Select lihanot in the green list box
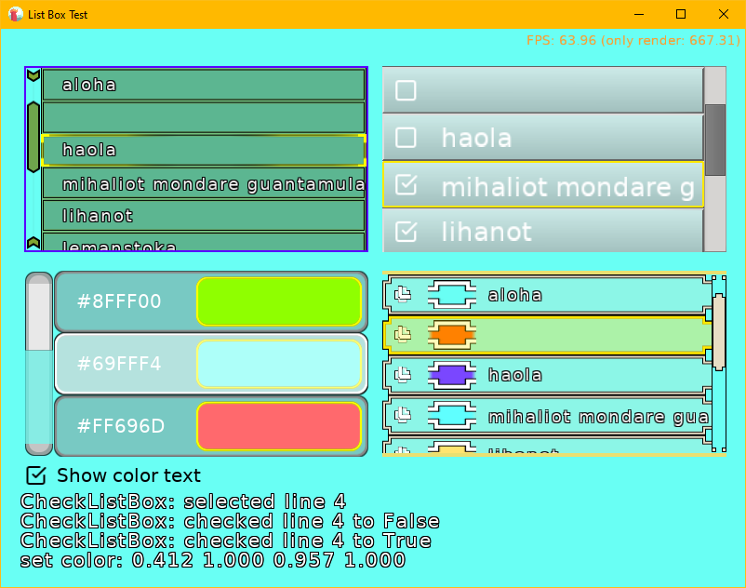The width and height of the screenshot is (746, 588). click(203, 216)
